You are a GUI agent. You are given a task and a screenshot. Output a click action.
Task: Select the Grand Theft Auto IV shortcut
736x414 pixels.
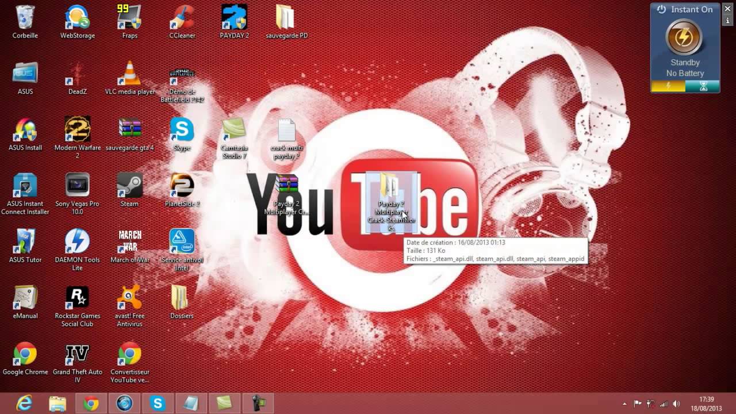click(78, 363)
